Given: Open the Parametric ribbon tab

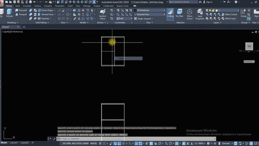Looking at the screenshot, I should click(x=59, y=6).
